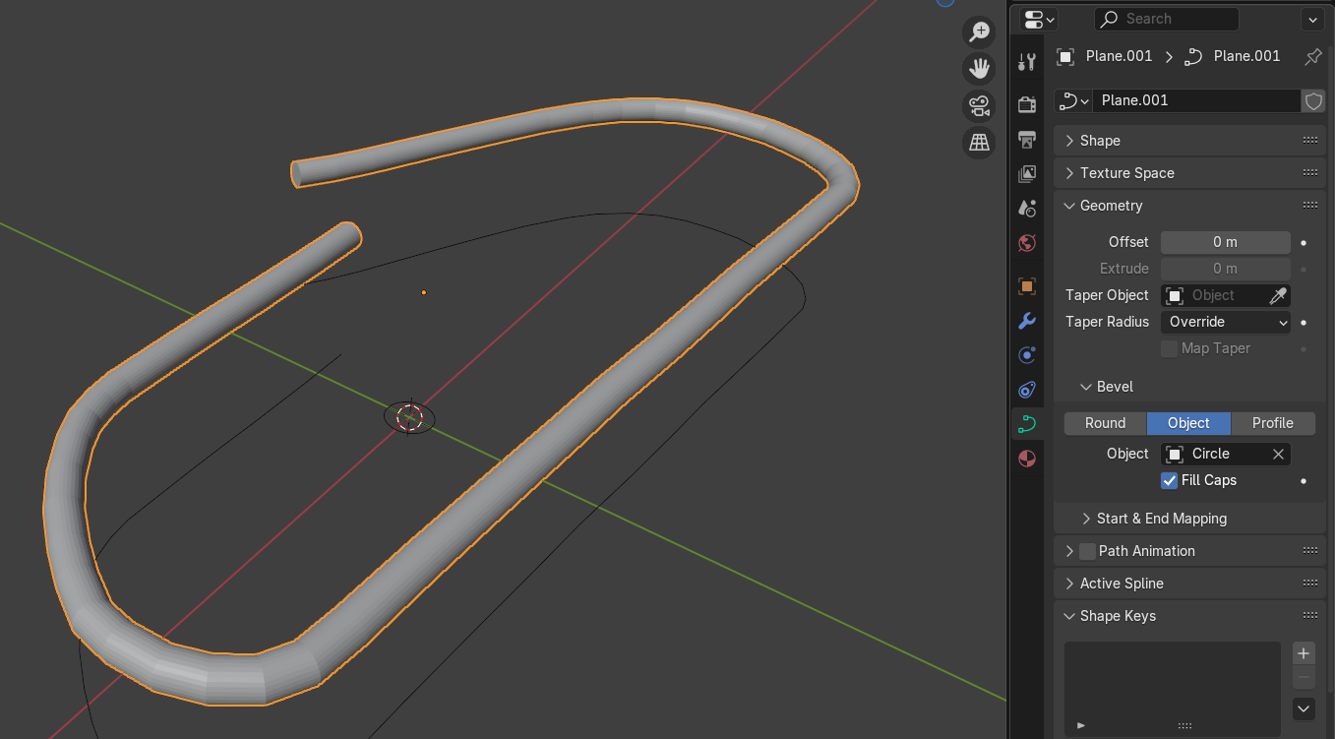This screenshot has height=739, width=1335.
Task: Open the Taper Radius Override dropdown
Action: (x=1226, y=322)
